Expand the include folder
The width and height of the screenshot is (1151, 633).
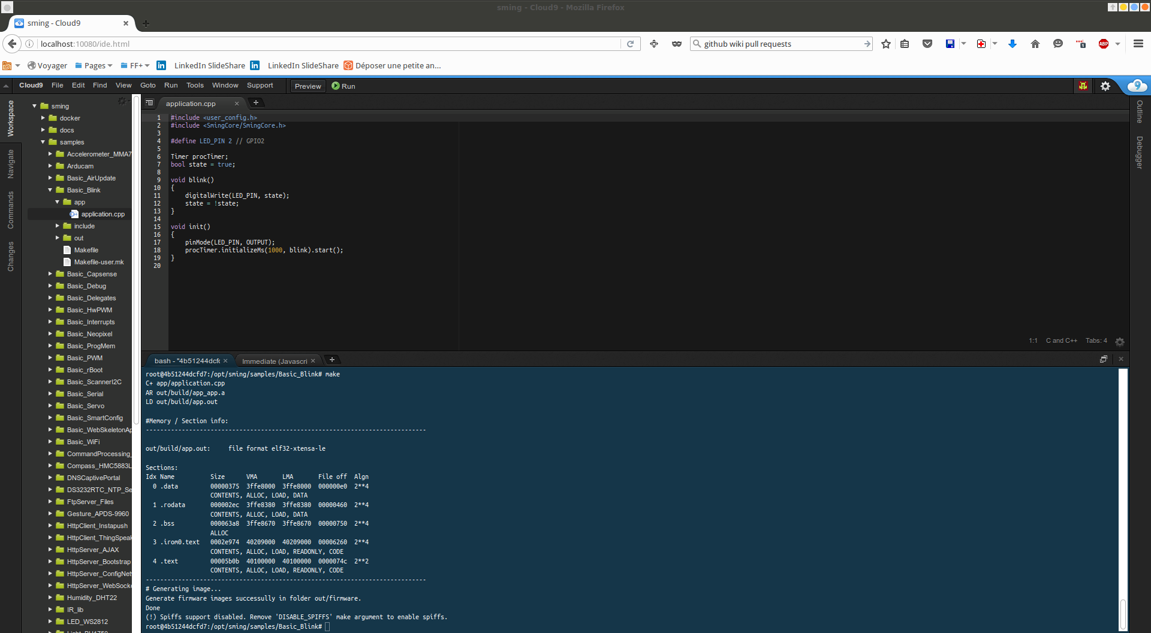tap(58, 226)
